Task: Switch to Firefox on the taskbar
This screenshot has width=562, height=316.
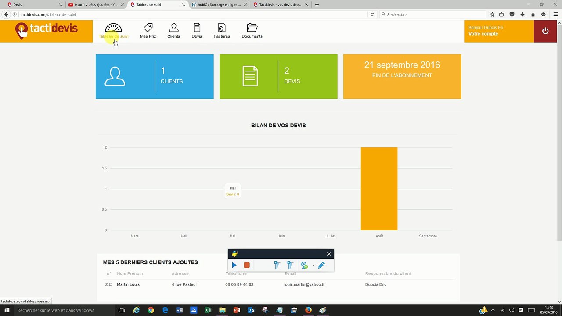Action: 308,310
